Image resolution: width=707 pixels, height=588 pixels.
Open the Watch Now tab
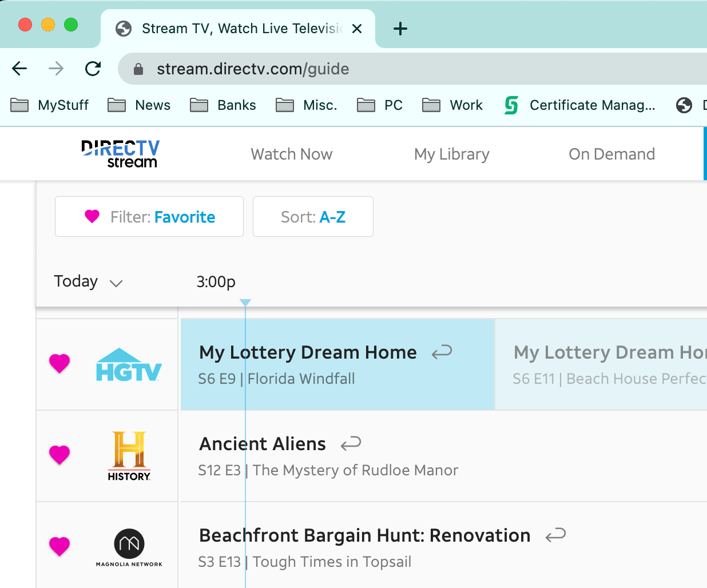[x=292, y=154]
